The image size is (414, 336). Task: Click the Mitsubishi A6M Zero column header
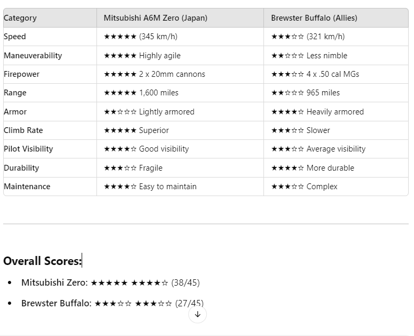click(180, 17)
